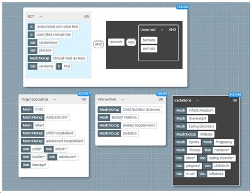This screenshot has height=193, width=252.
Task: Click the RCT block title
Action: click(x=31, y=16)
